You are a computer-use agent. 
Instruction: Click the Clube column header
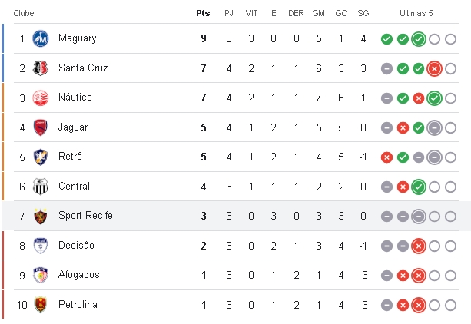point(24,13)
